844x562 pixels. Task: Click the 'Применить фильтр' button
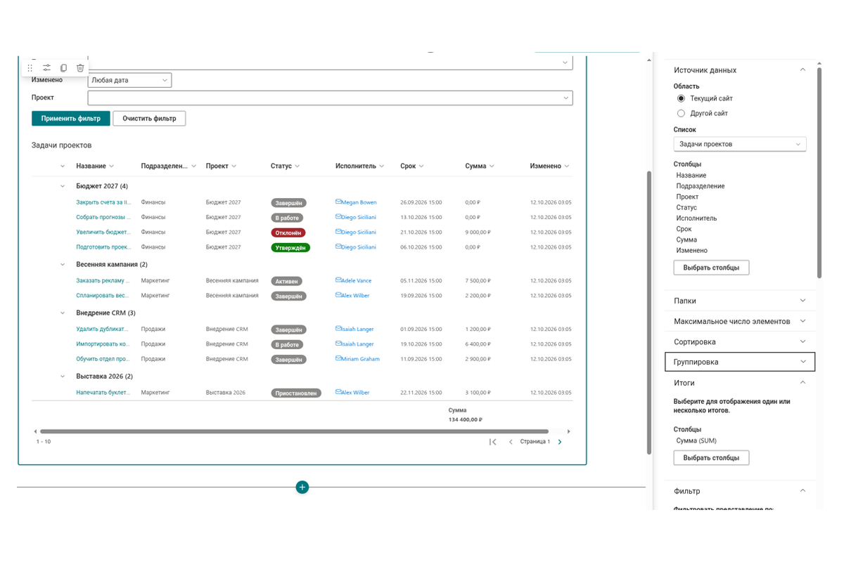pyautogui.click(x=71, y=118)
